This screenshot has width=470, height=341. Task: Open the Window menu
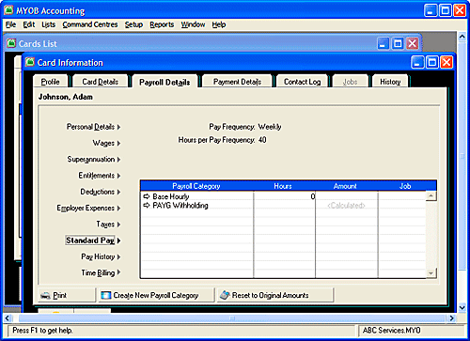(x=193, y=24)
